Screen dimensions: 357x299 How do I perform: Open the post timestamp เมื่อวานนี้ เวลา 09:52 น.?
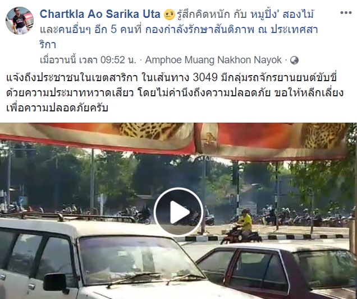[x=88, y=60]
